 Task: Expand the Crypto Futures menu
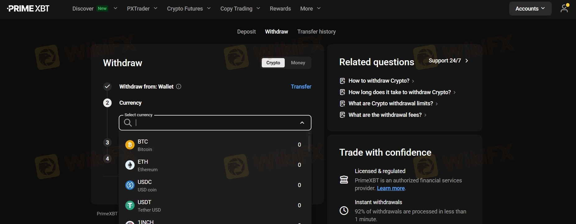[x=189, y=8]
